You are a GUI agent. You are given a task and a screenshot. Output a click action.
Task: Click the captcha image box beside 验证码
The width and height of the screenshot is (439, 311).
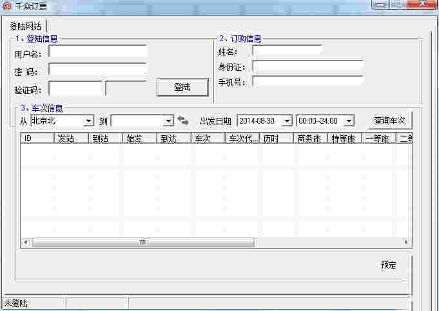point(126,88)
